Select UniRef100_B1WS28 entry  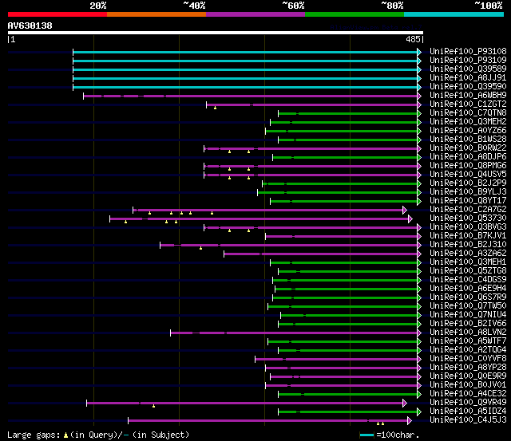468,140
